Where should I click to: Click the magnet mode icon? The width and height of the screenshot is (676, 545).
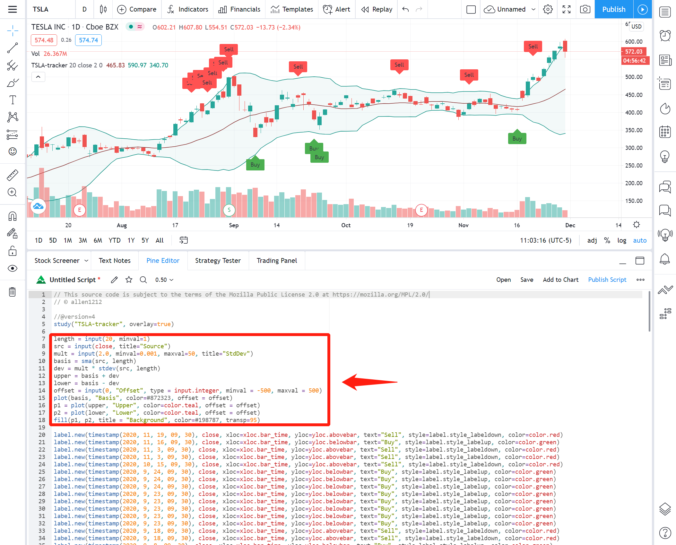(x=13, y=216)
